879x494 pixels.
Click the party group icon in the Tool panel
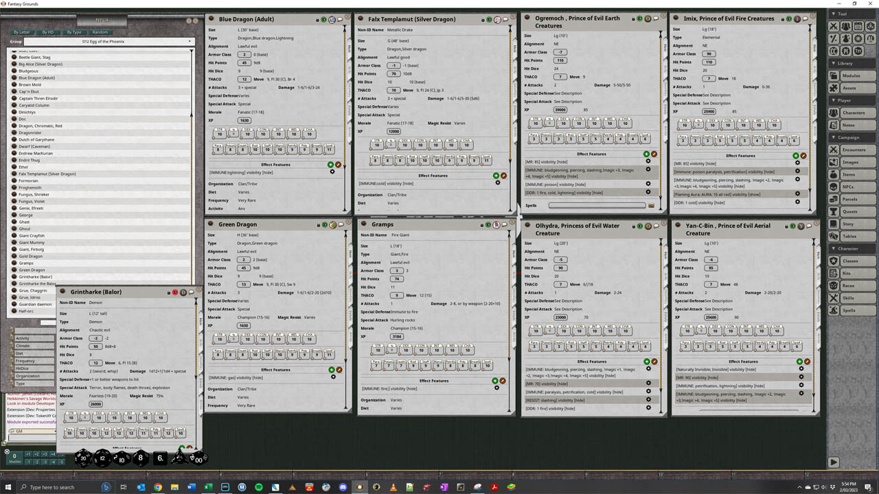coord(846,26)
